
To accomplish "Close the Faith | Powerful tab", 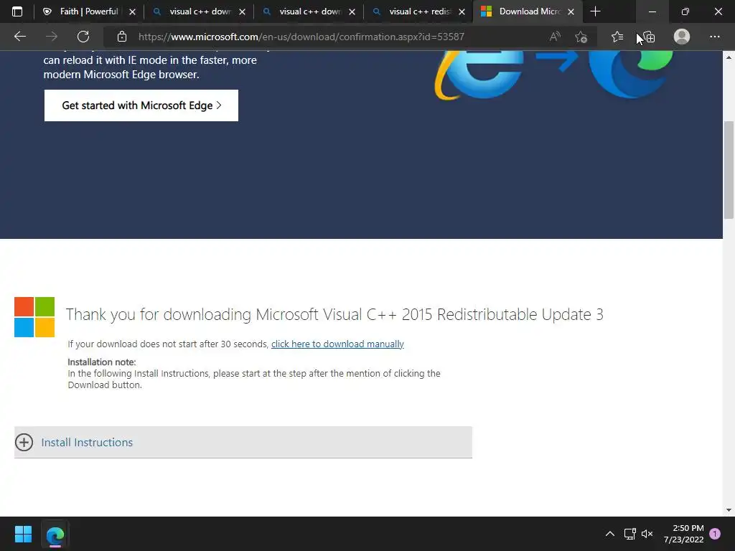I will tap(132, 11).
